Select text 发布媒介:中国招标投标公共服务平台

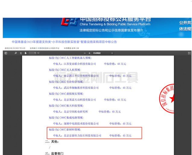[x=45, y=48]
